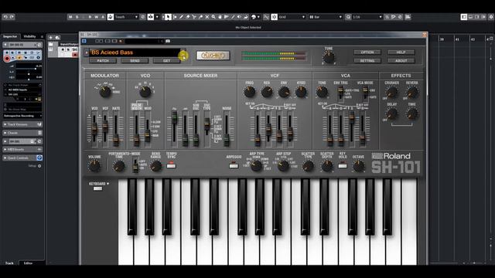Click the HELP button
The width and height of the screenshot is (495, 278).
tap(401, 52)
